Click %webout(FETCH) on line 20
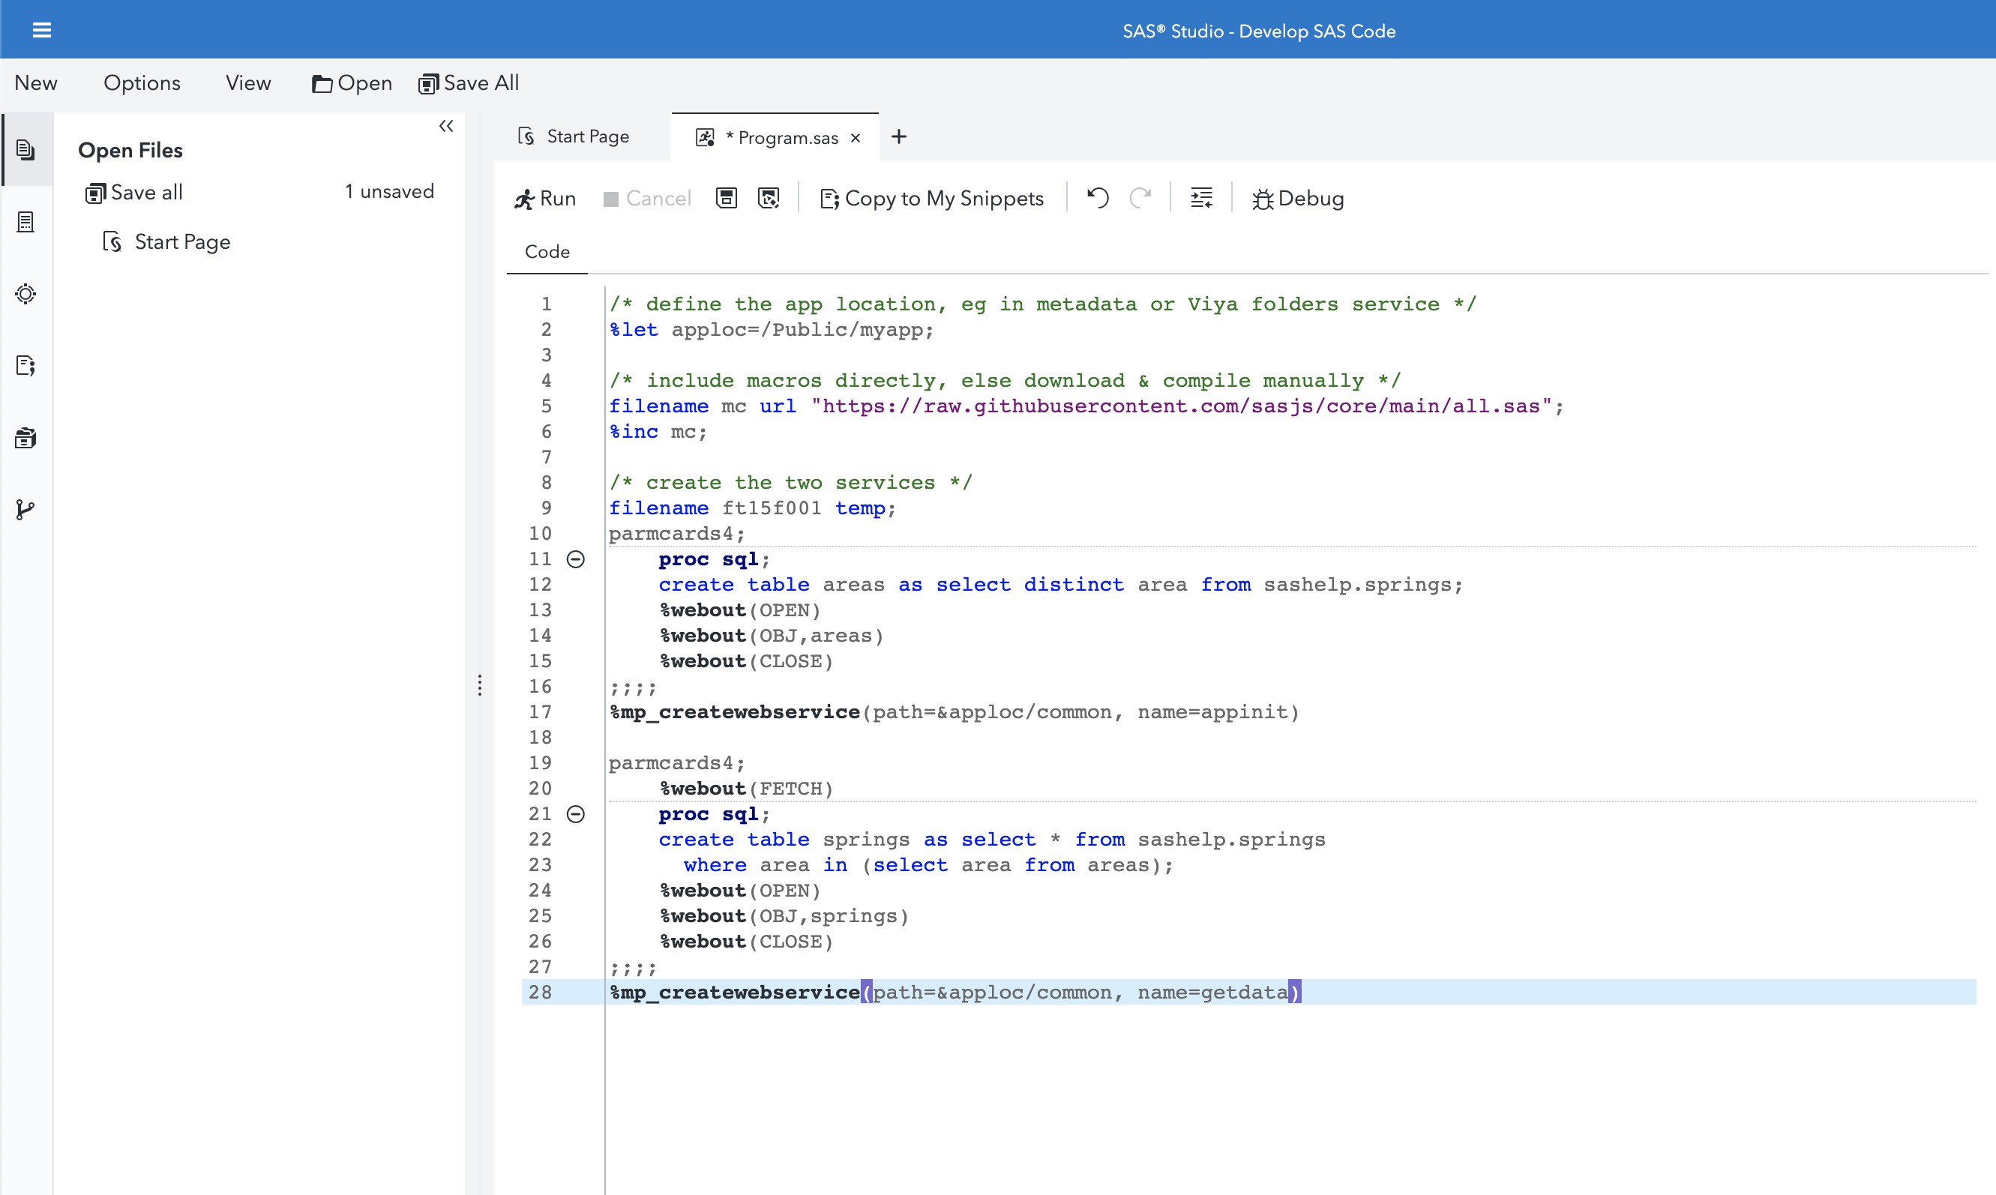 tap(745, 789)
